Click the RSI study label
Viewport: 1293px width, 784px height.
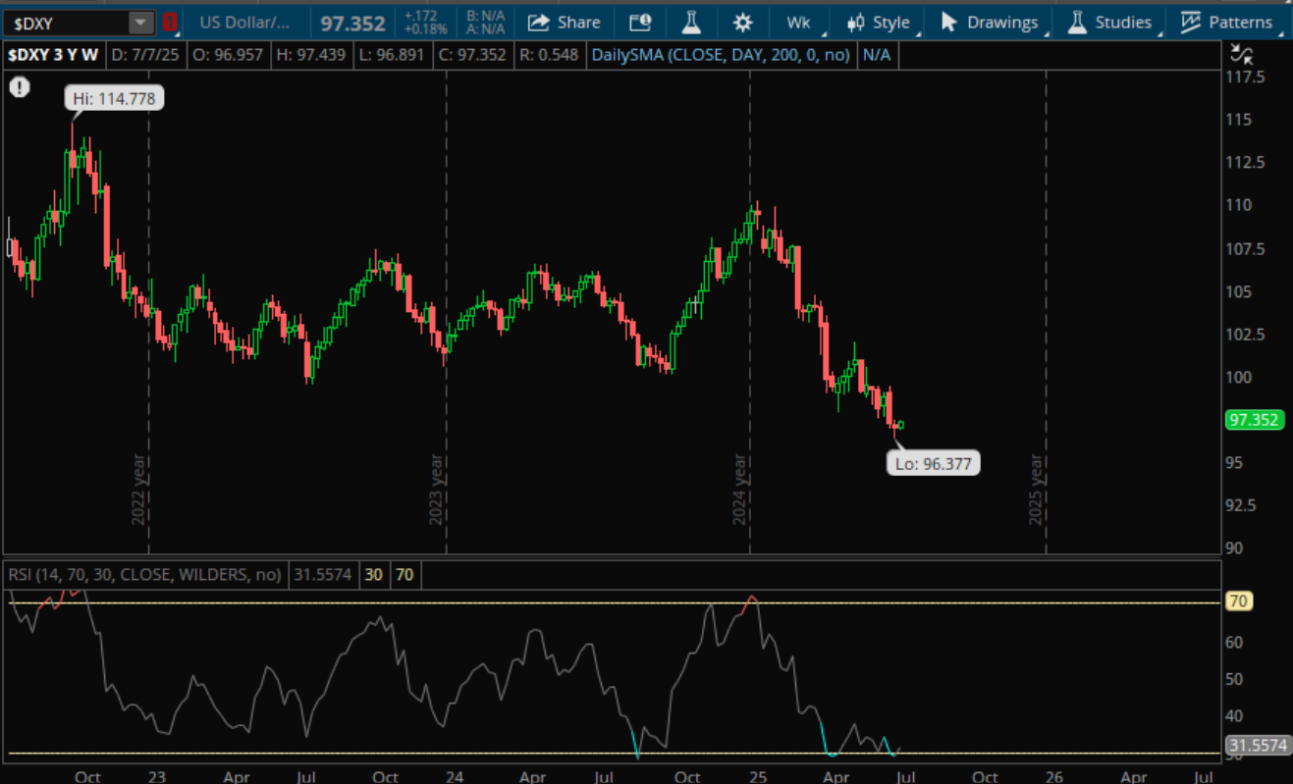(145, 574)
